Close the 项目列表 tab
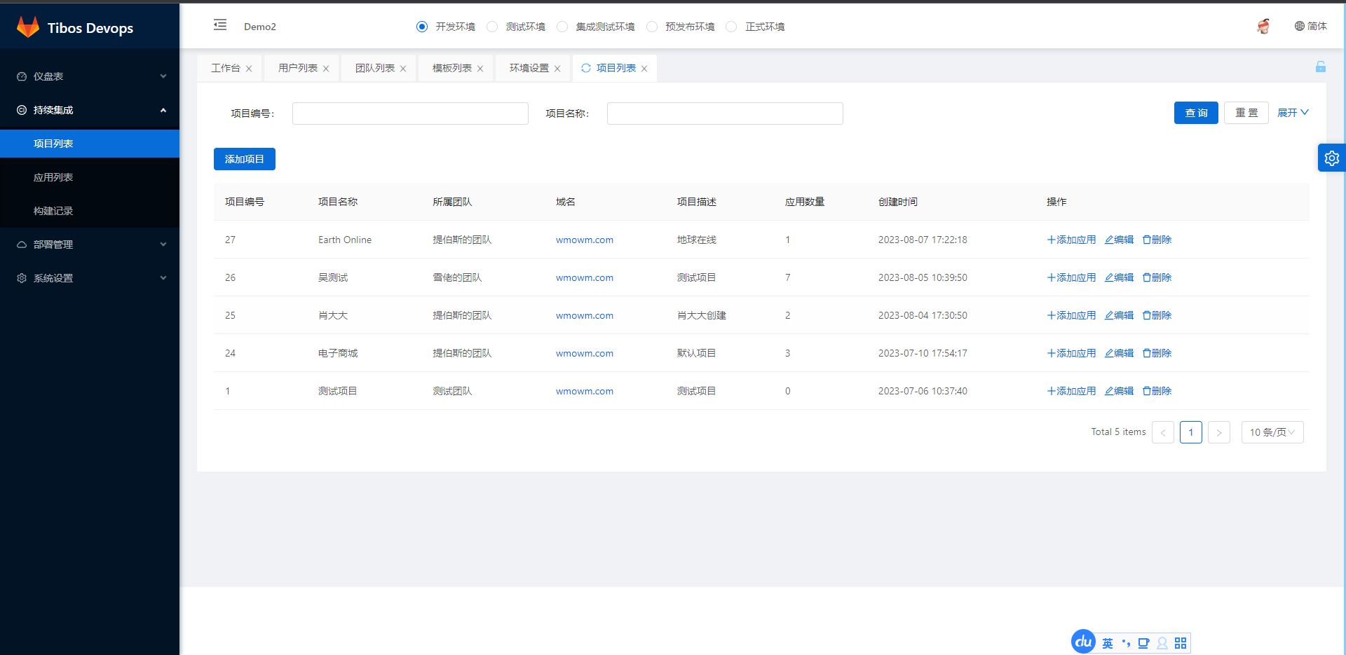 (x=644, y=69)
